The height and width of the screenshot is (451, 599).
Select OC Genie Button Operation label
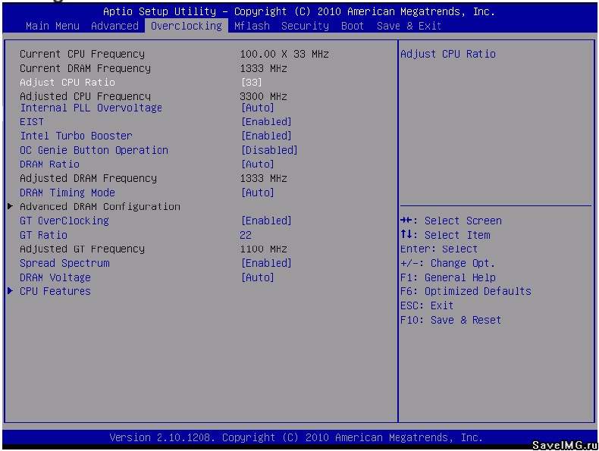click(x=94, y=150)
